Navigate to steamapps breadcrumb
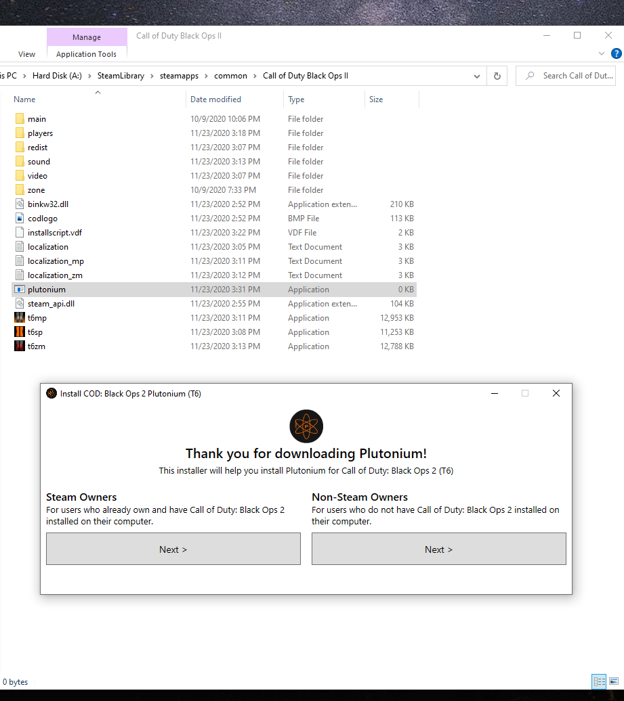Image resolution: width=624 pixels, height=701 pixels. click(179, 76)
